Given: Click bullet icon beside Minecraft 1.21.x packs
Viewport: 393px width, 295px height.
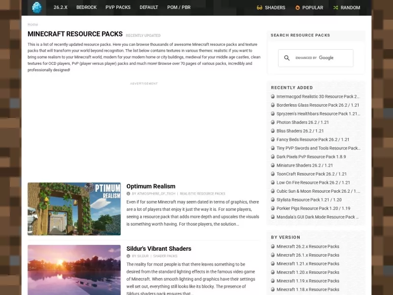Looking at the screenshot, I should pyautogui.click(x=273, y=264).
